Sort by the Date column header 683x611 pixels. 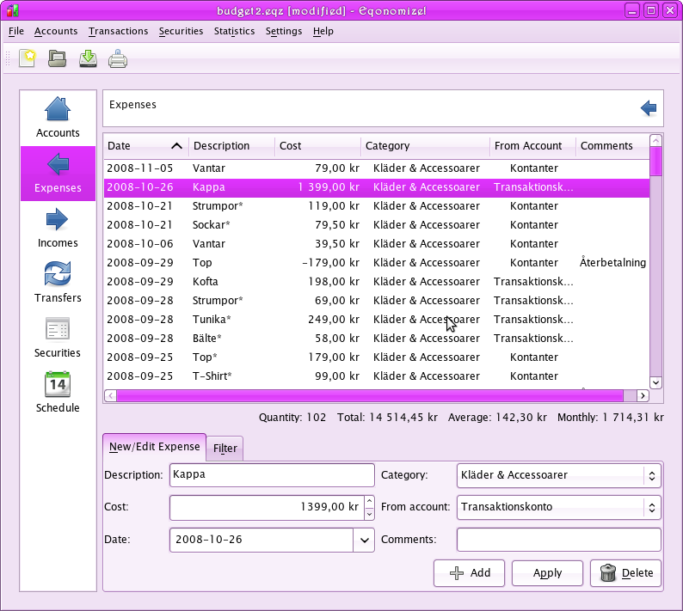[145, 146]
